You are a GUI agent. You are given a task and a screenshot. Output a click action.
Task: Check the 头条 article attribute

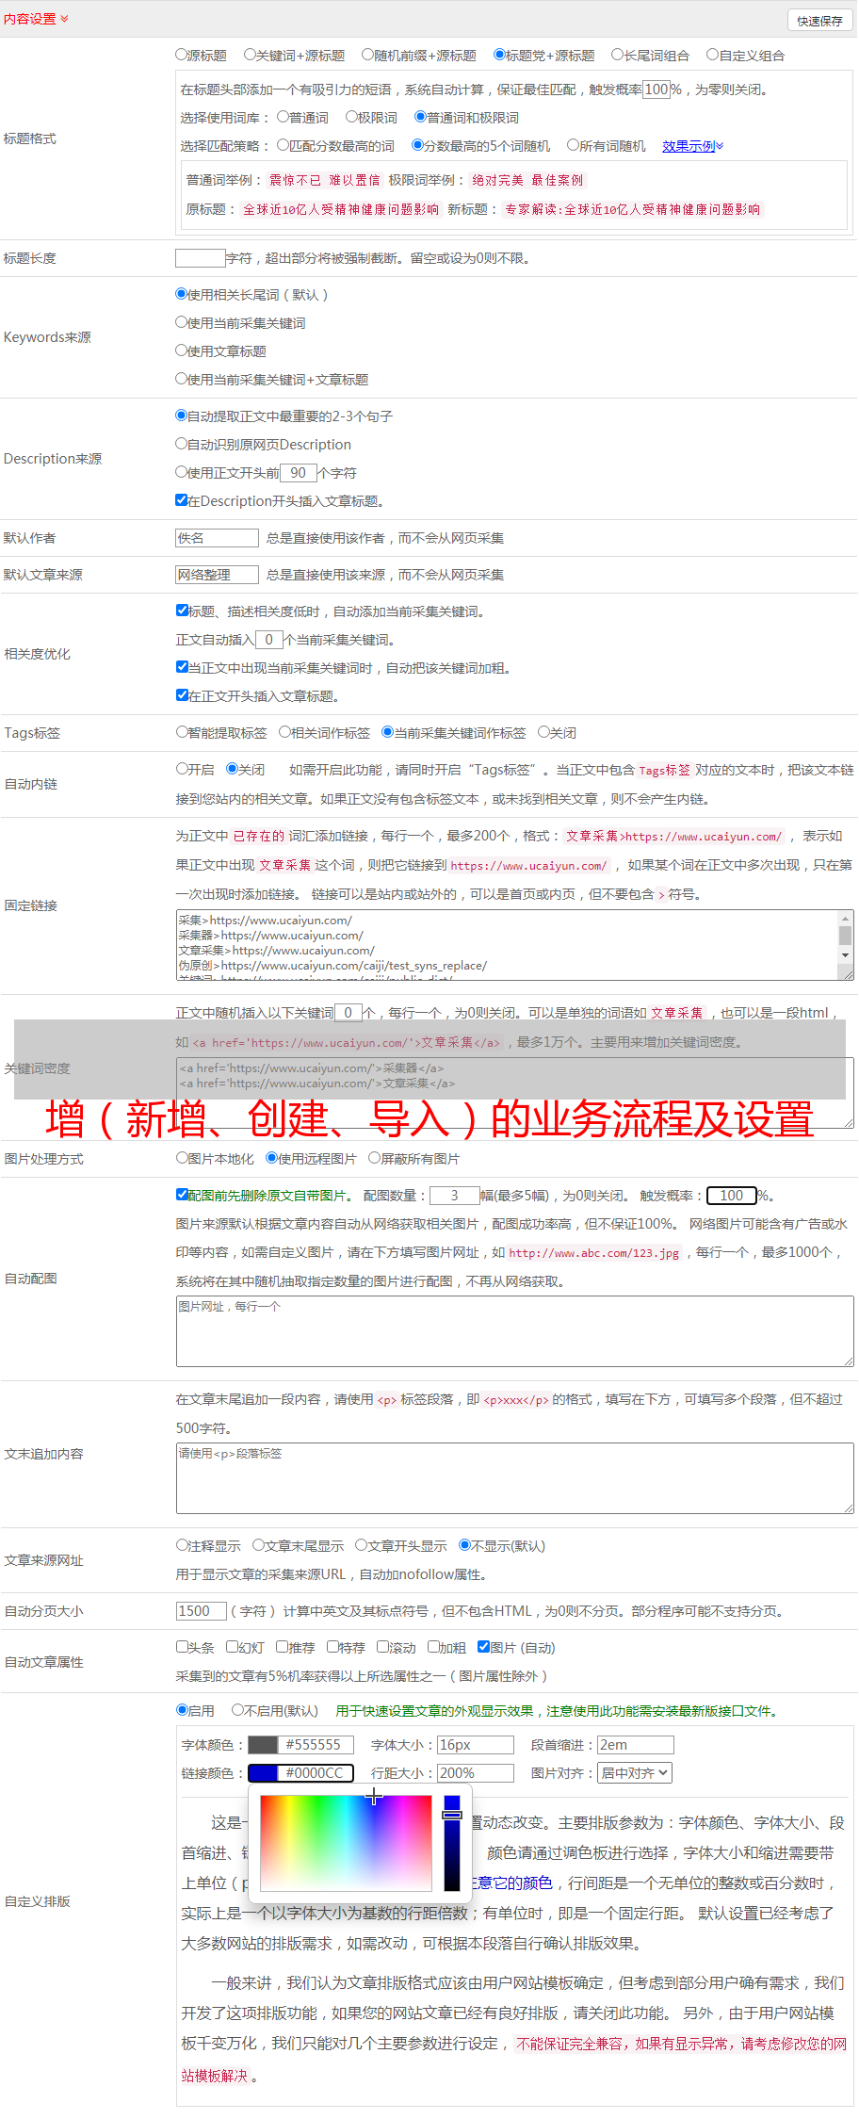[183, 1647]
